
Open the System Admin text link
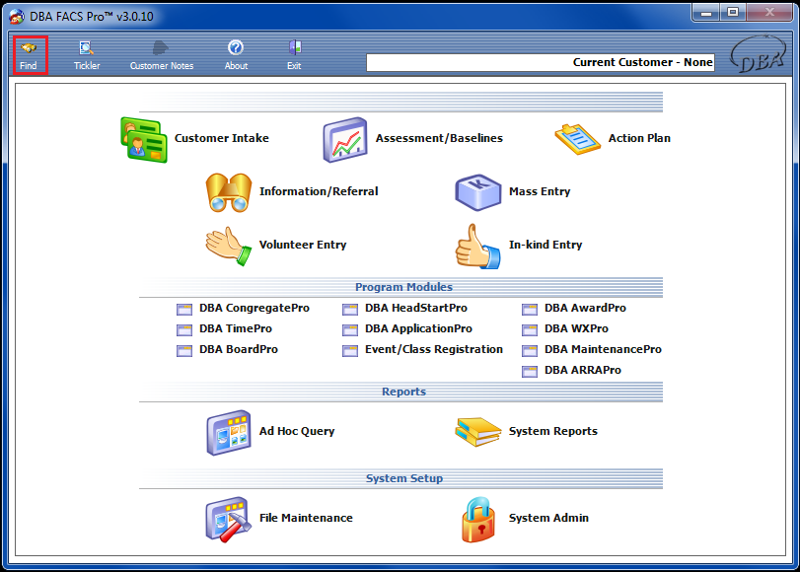(x=548, y=518)
